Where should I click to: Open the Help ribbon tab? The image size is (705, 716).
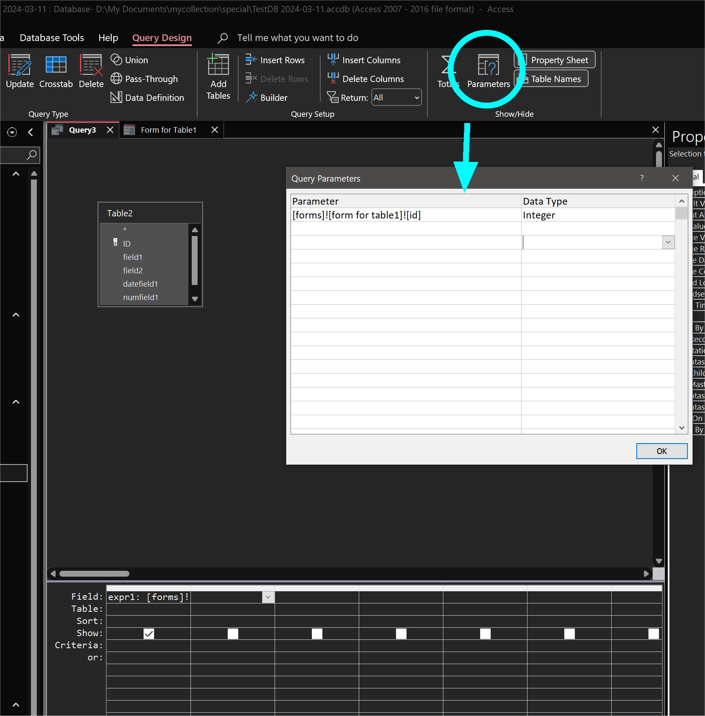coord(108,38)
